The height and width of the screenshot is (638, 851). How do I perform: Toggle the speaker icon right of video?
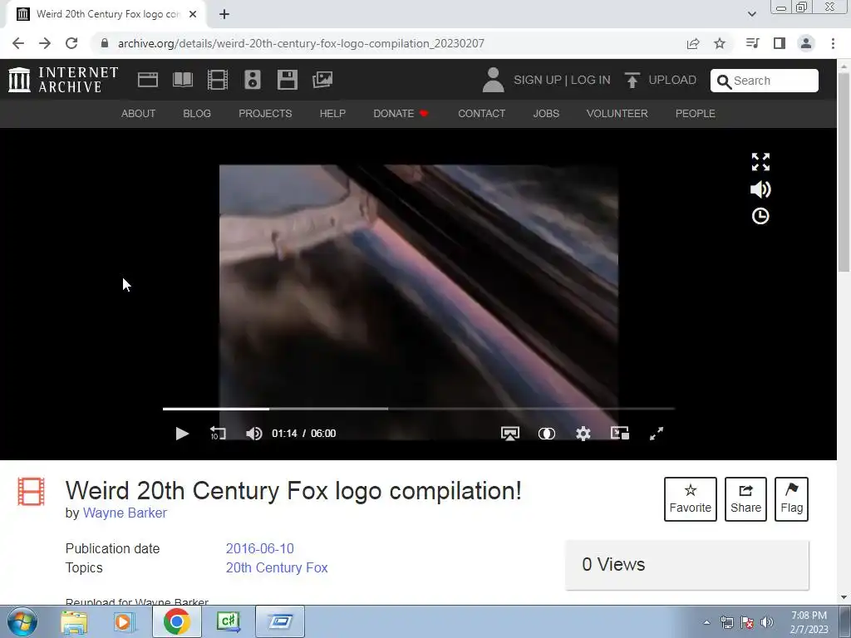(760, 189)
